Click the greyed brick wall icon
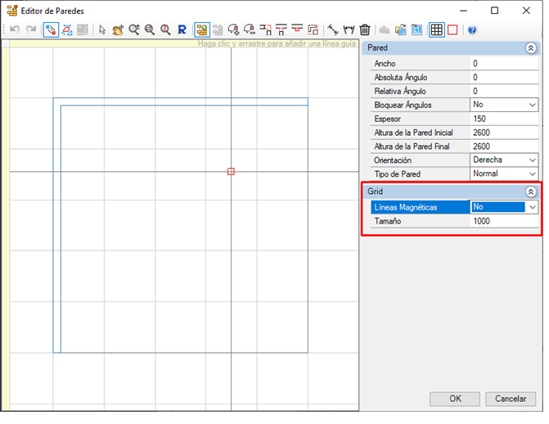Image resolution: width=549 pixels, height=424 pixels. point(218,29)
